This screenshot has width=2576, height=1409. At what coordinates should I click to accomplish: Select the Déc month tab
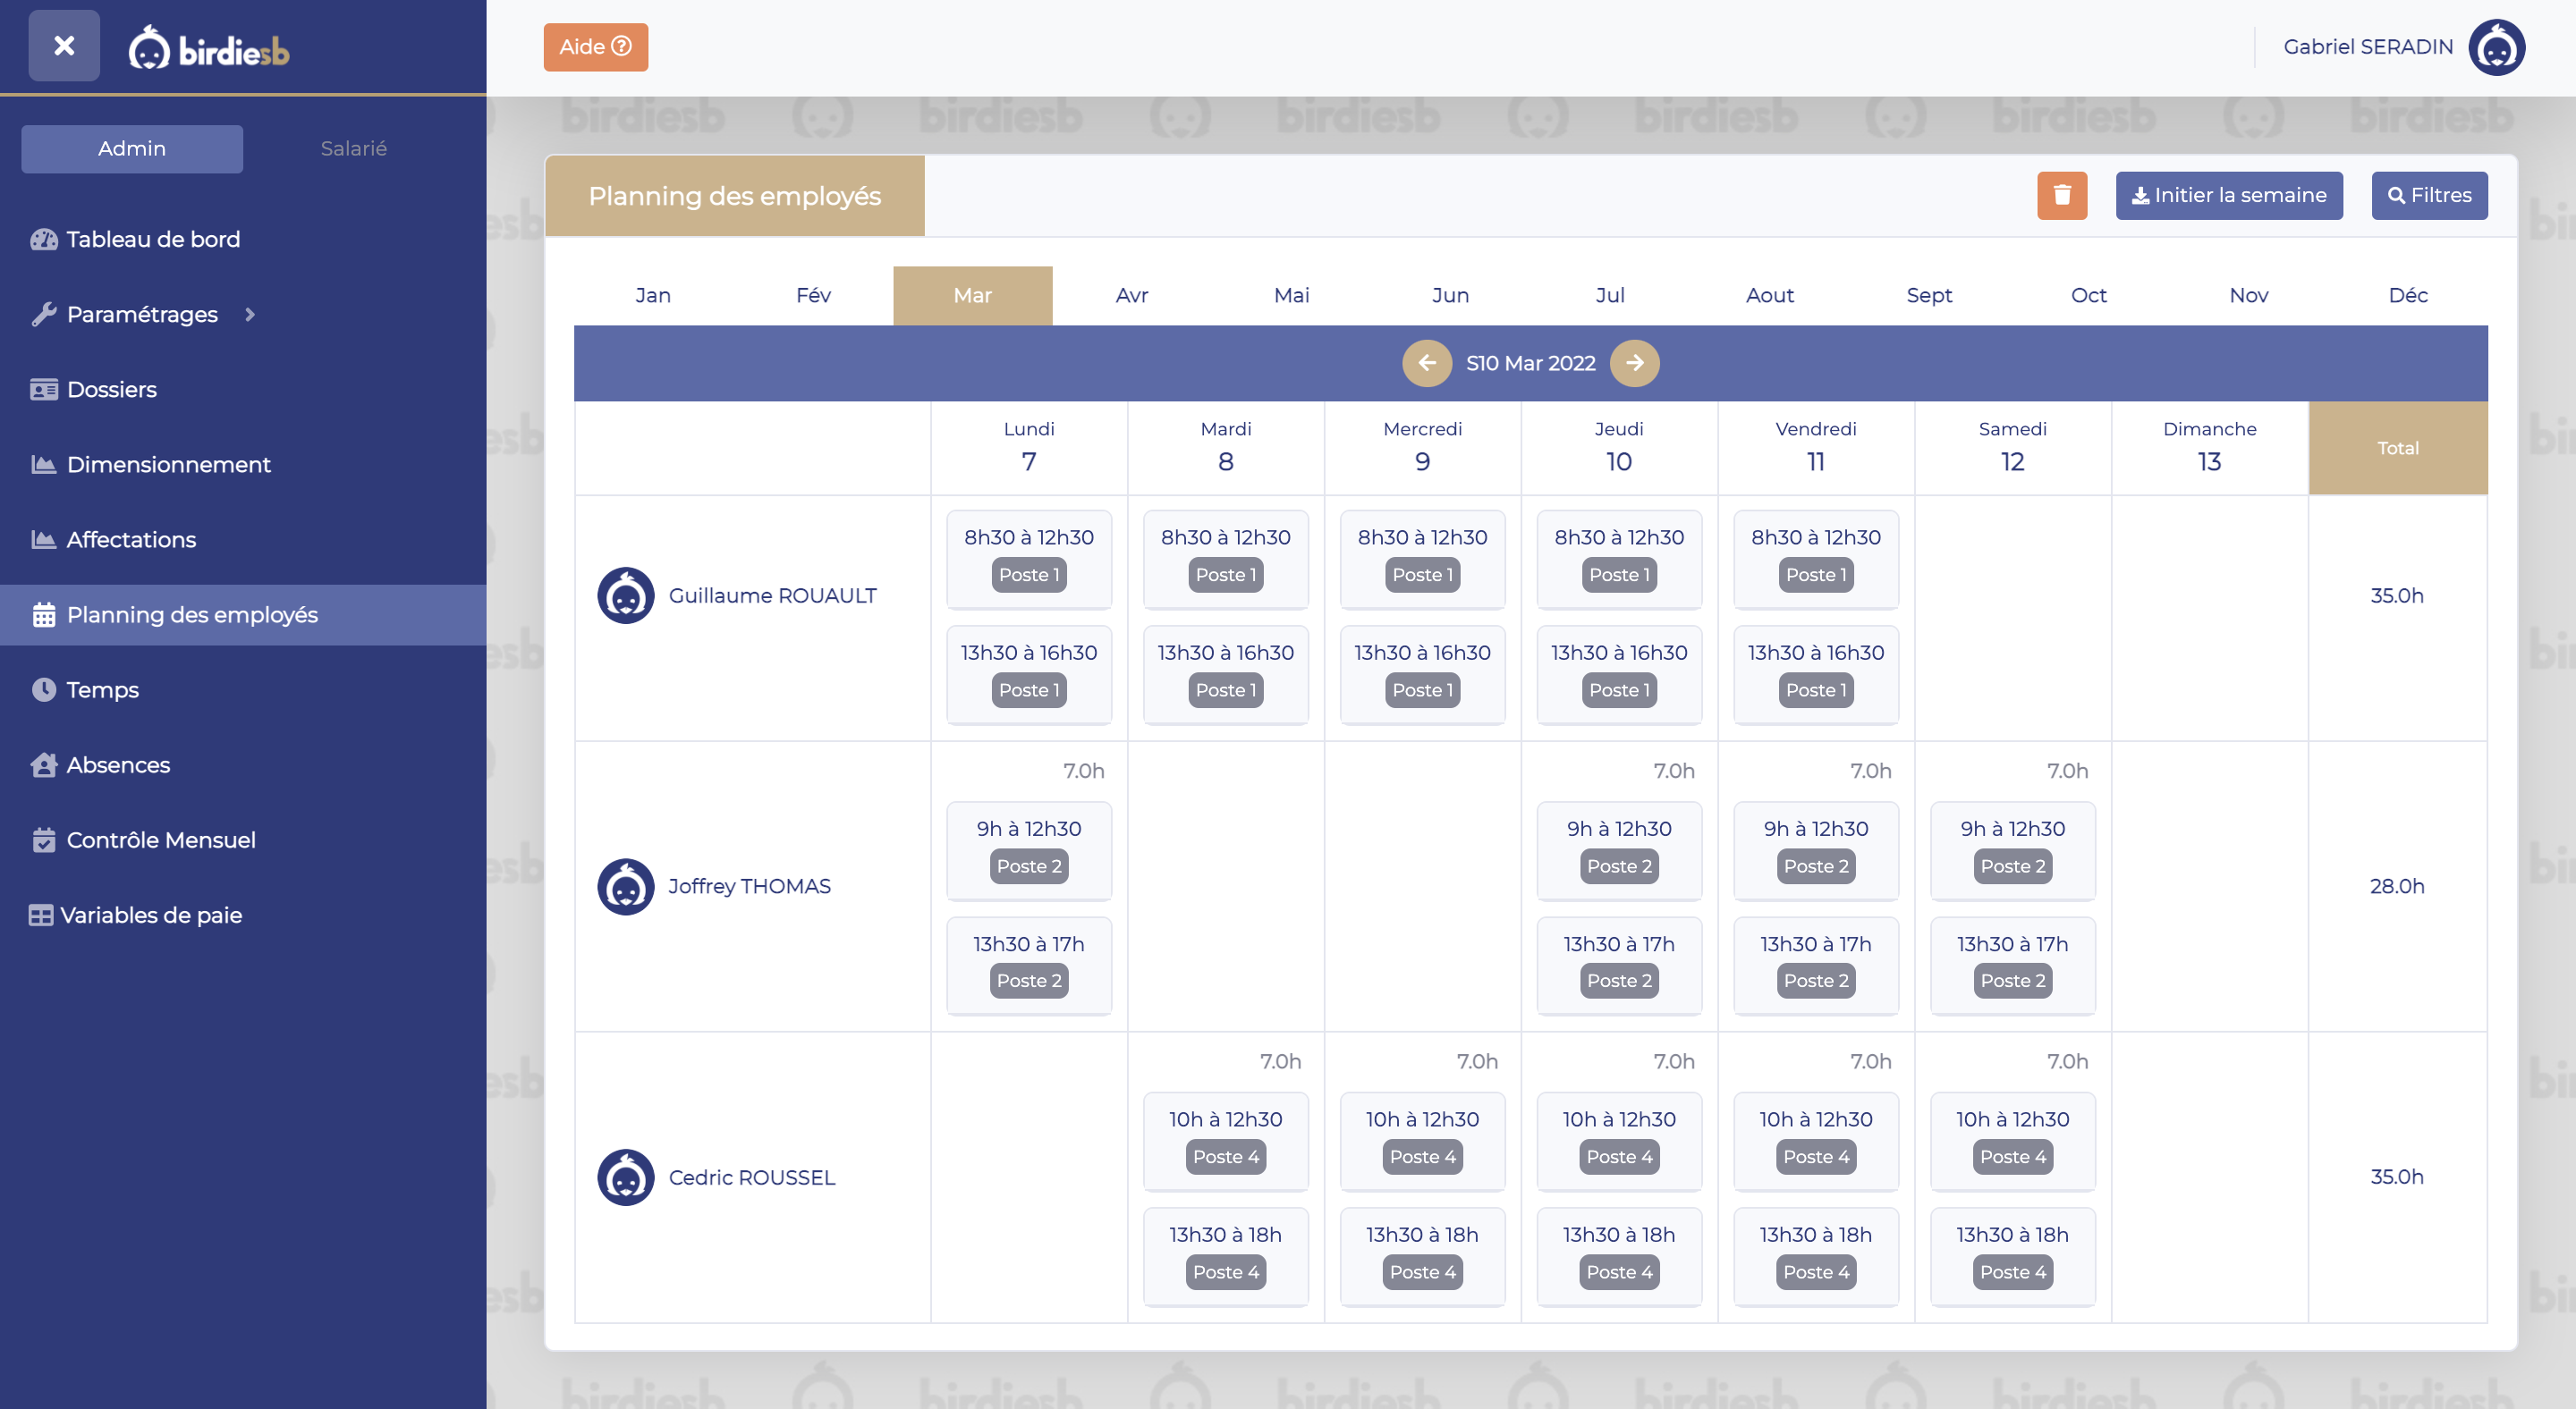click(x=2407, y=295)
